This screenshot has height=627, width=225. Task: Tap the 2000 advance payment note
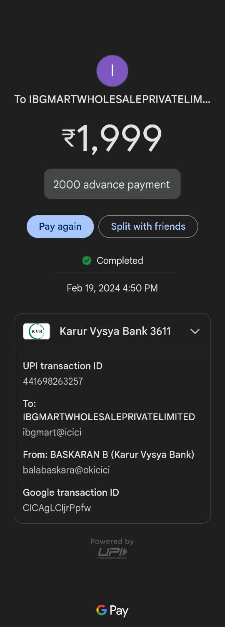tap(112, 184)
